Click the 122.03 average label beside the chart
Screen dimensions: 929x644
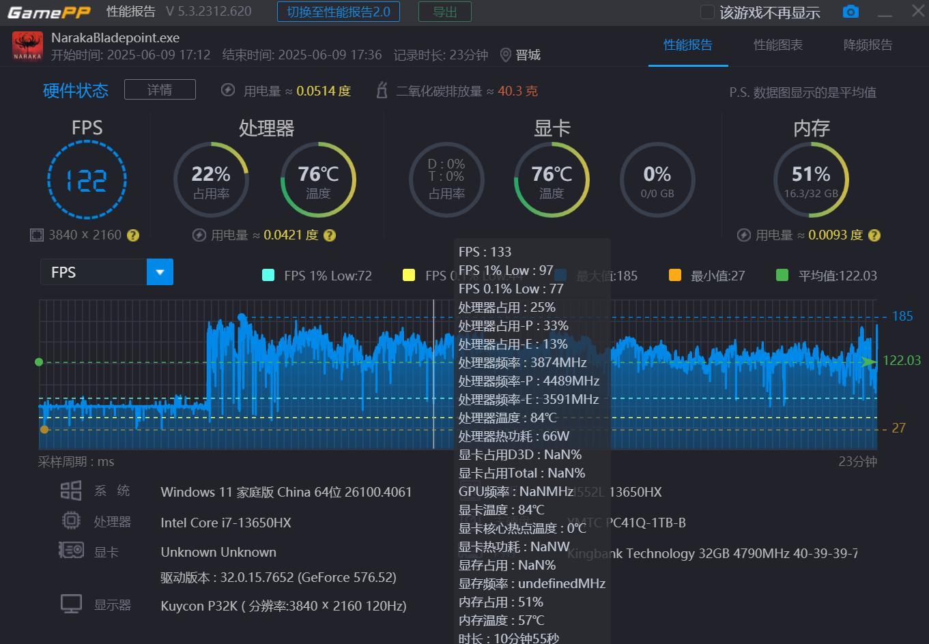[902, 360]
